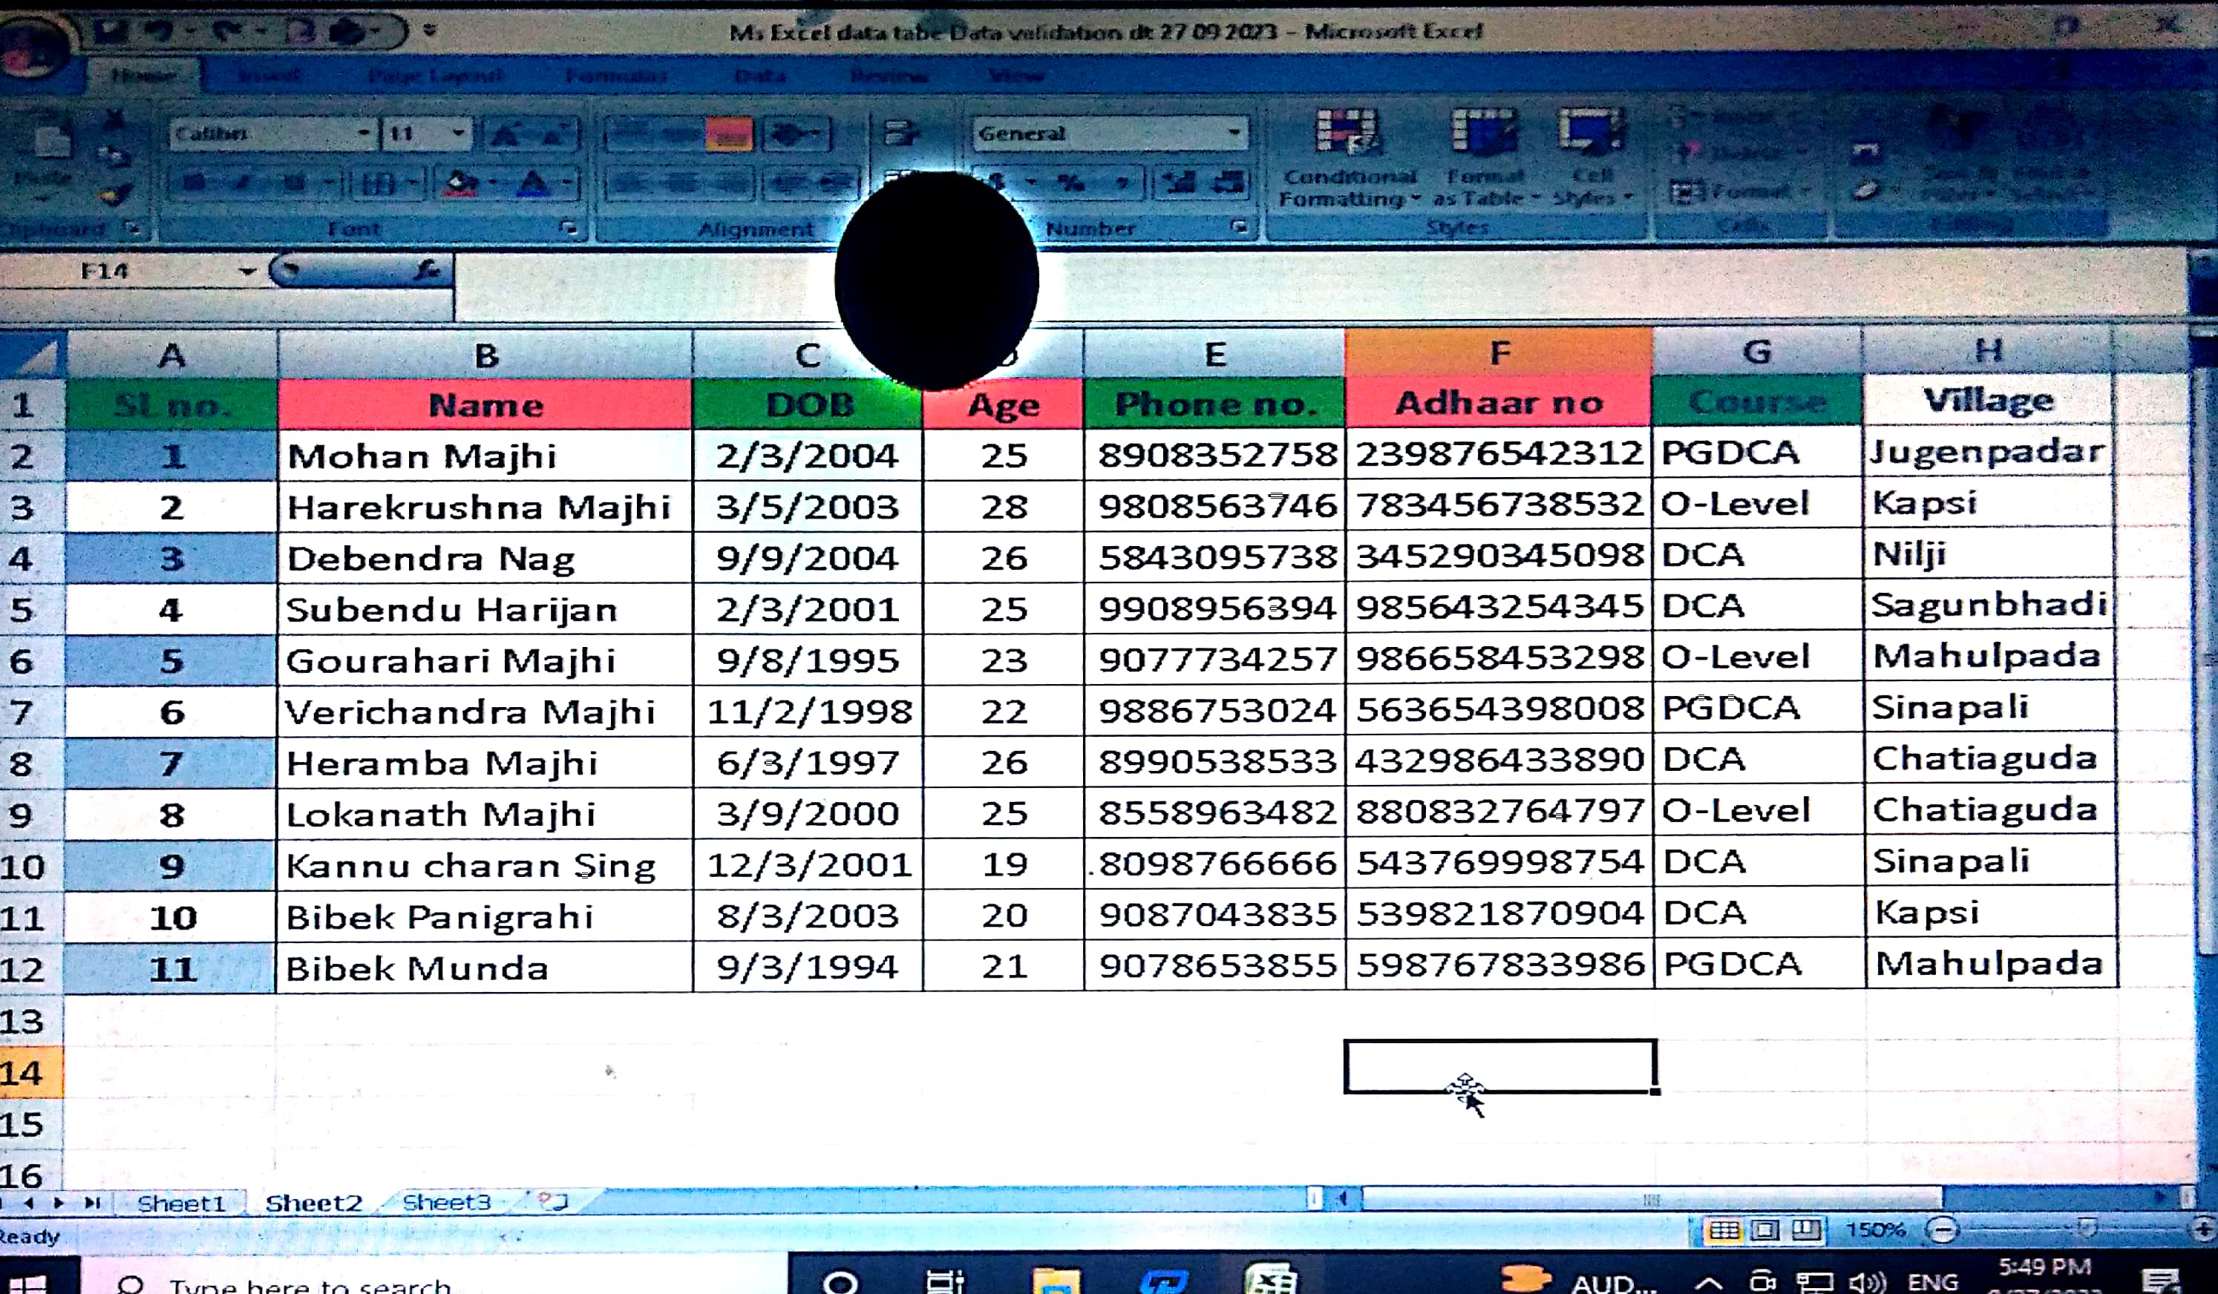Switch to the Sheet1 tab

tap(181, 1203)
